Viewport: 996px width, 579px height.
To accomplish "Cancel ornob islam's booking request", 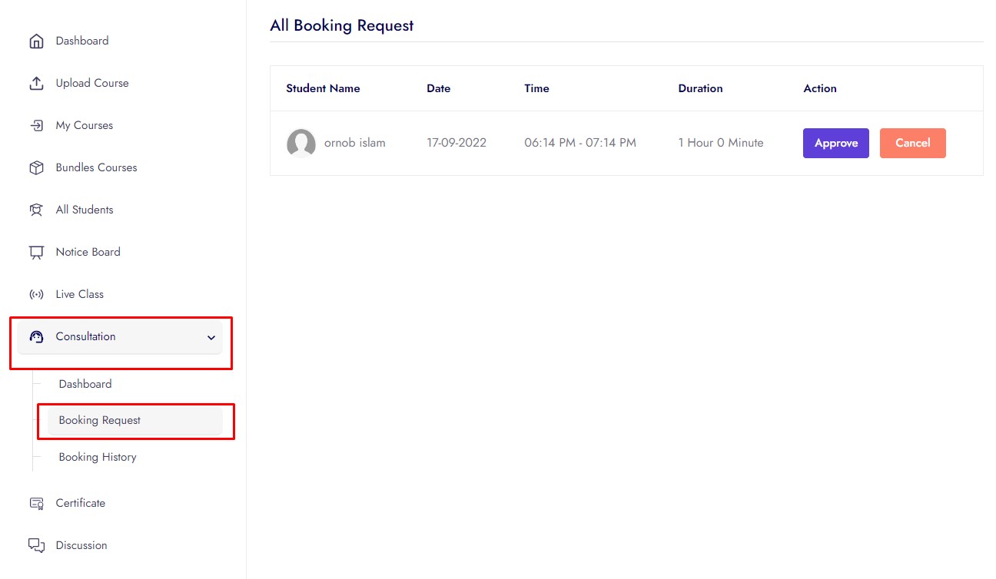I will click(912, 144).
